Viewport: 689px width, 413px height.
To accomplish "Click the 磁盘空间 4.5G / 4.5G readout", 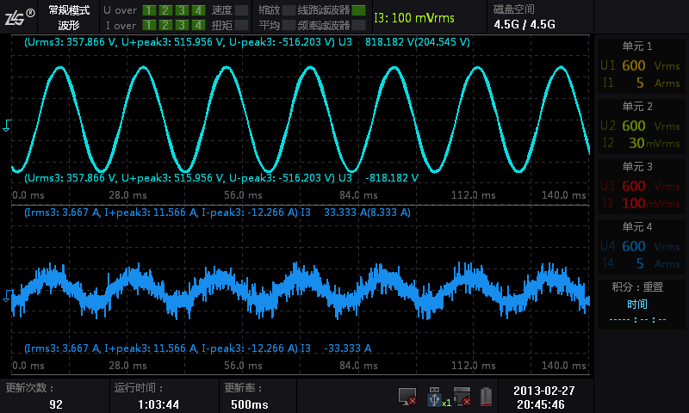I will [525, 17].
